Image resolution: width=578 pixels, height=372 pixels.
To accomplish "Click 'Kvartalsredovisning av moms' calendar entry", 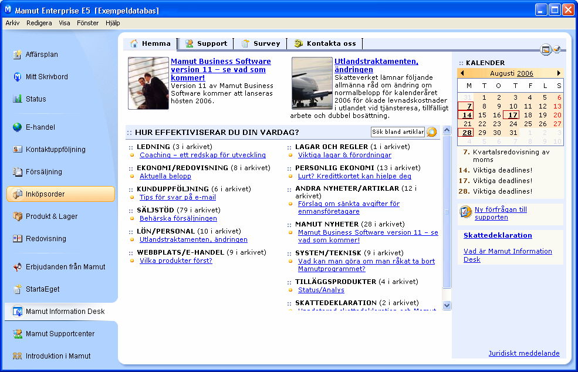I will pyautogui.click(x=511, y=155).
